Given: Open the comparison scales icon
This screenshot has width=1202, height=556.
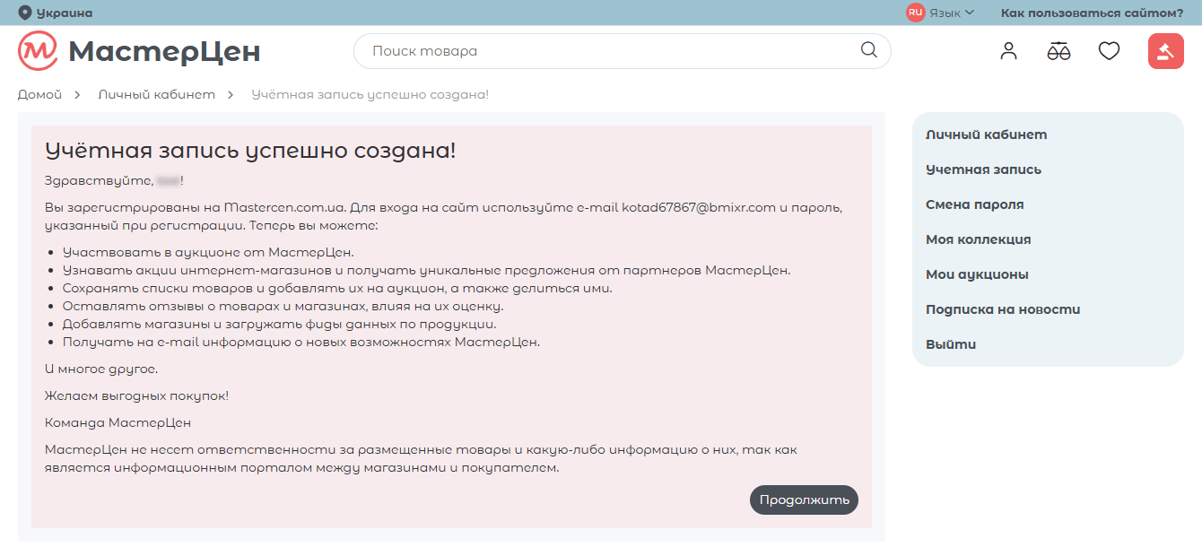Looking at the screenshot, I should tap(1058, 51).
